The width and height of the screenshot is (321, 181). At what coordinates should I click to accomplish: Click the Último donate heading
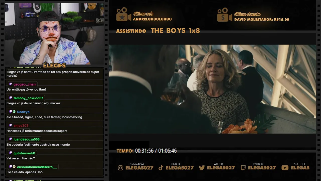(x=247, y=14)
